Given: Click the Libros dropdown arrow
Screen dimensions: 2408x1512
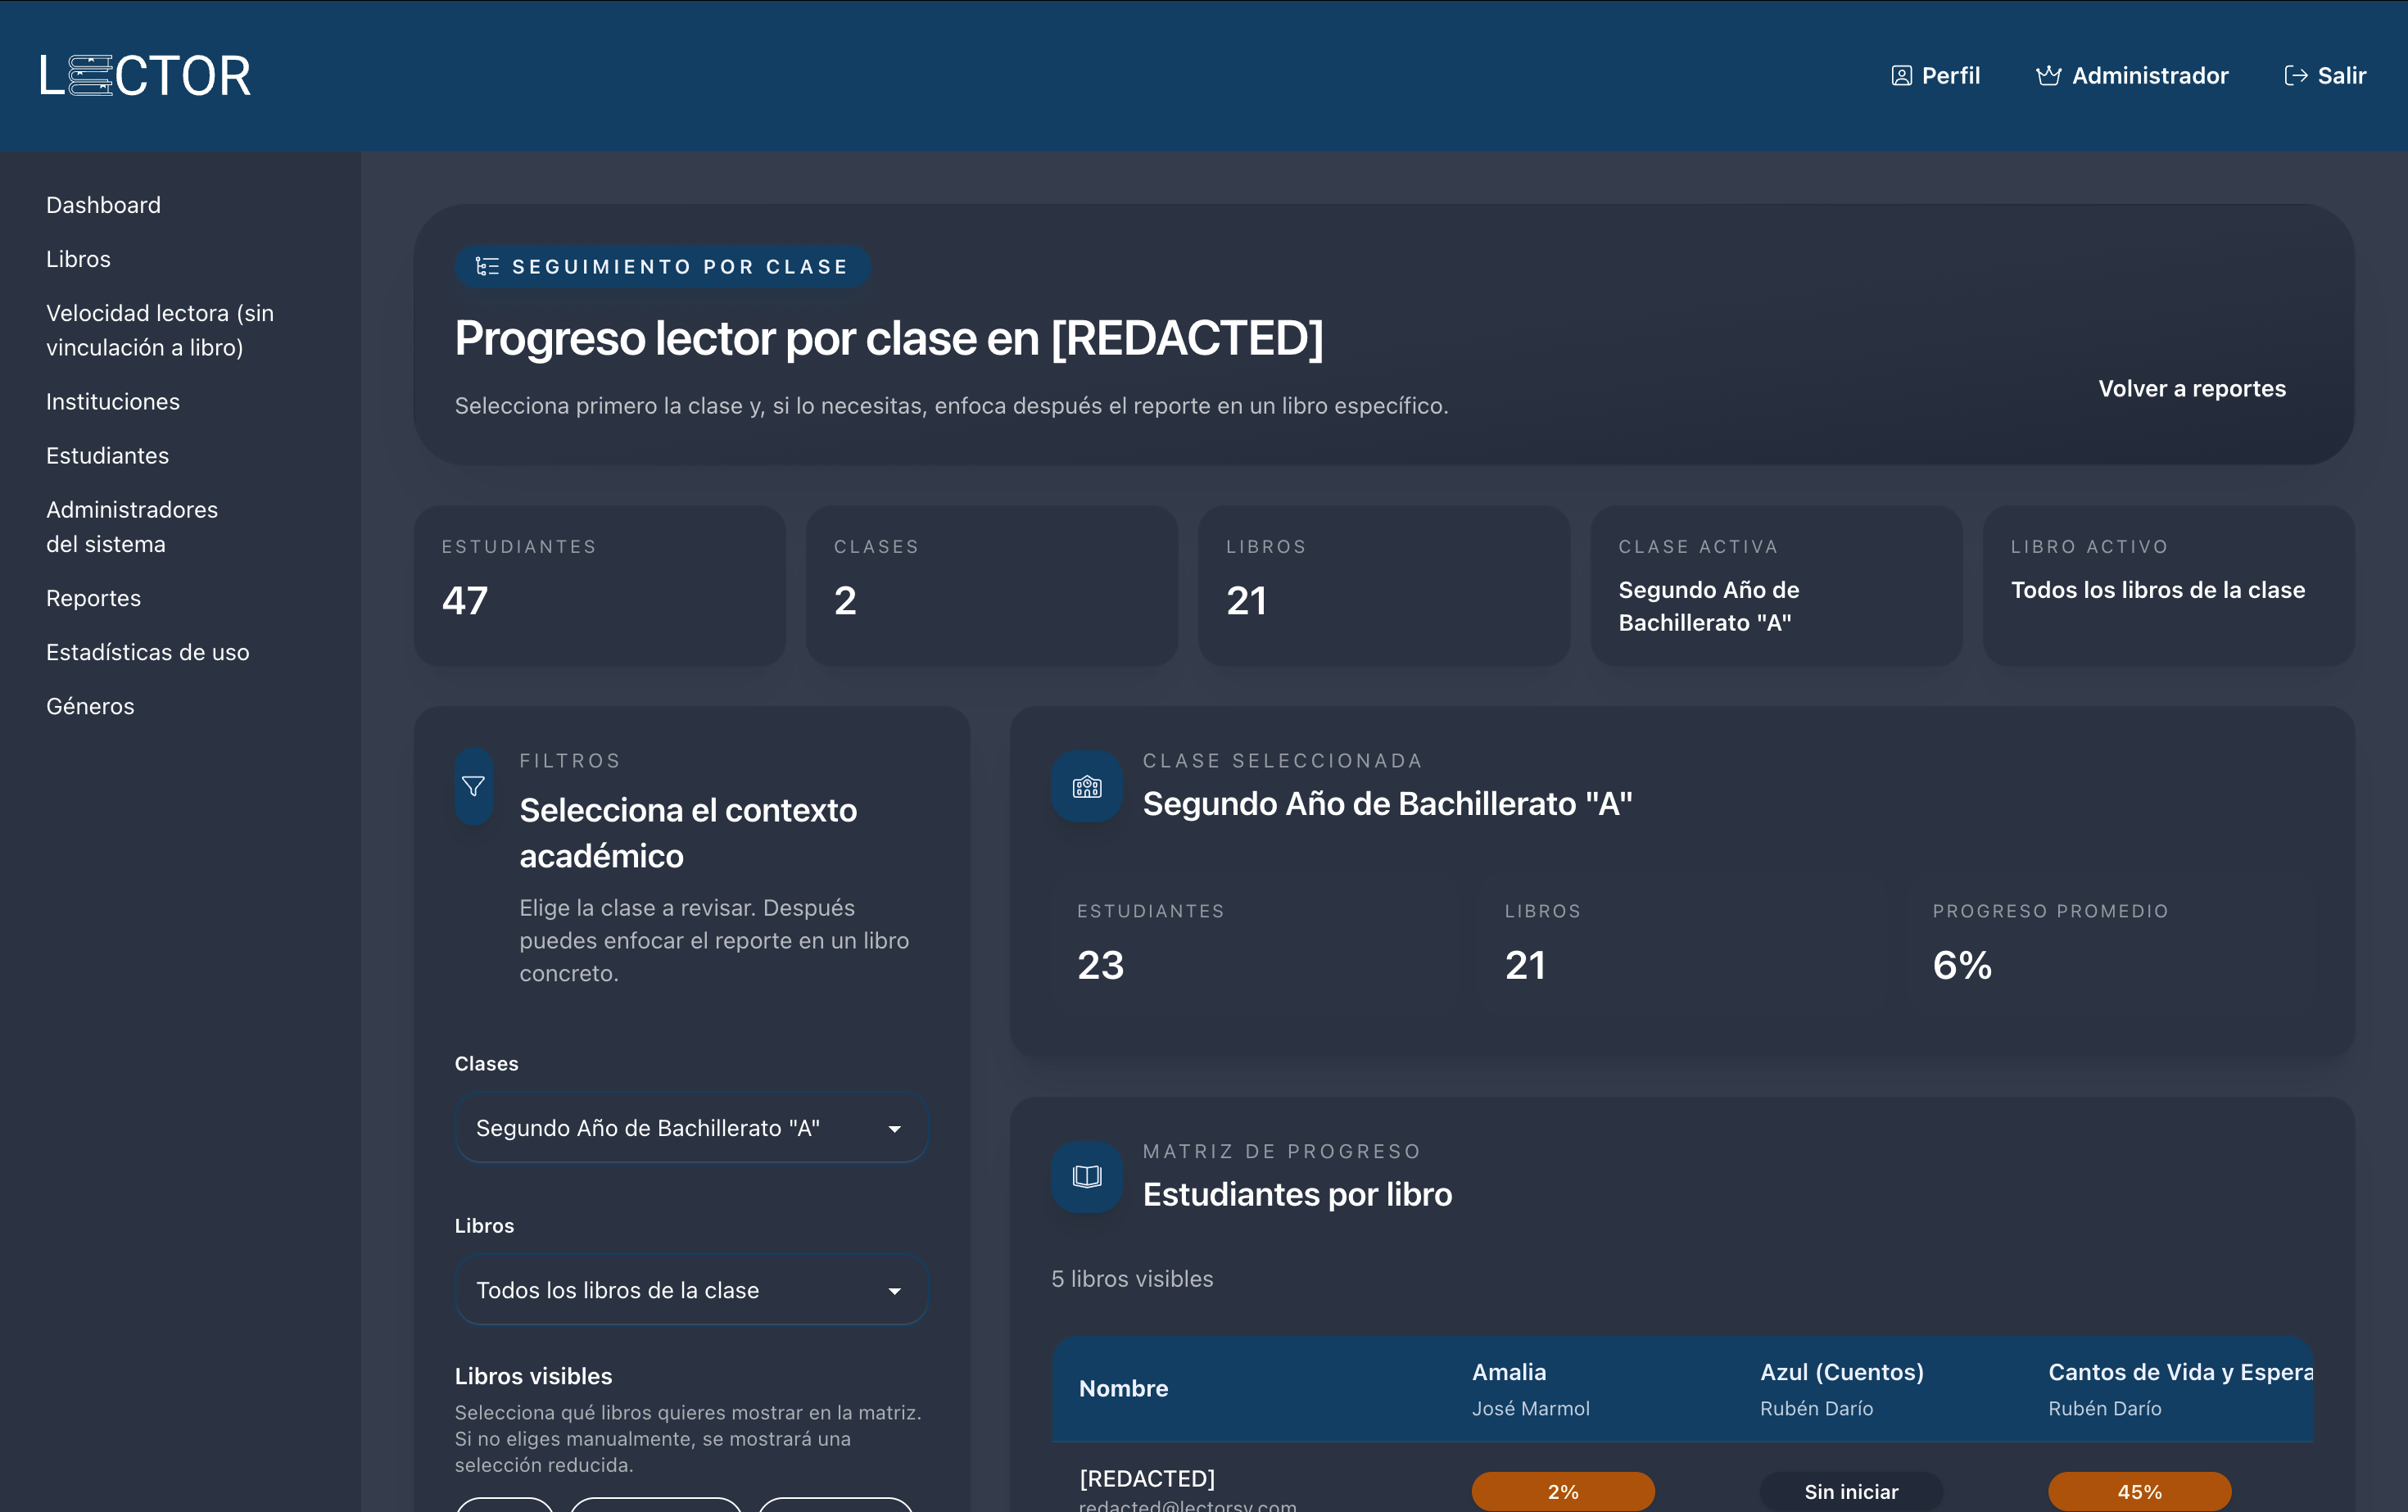Looking at the screenshot, I should (x=894, y=1291).
